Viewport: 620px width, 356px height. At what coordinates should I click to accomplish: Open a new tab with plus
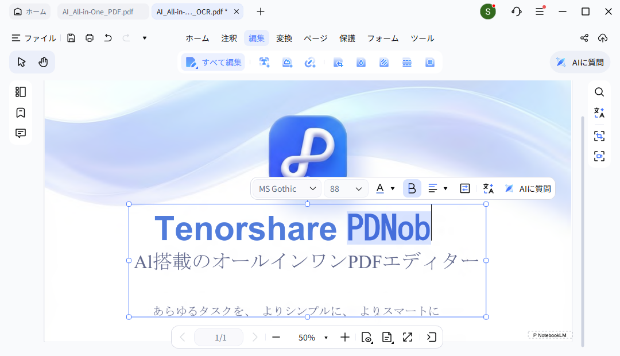[261, 12]
